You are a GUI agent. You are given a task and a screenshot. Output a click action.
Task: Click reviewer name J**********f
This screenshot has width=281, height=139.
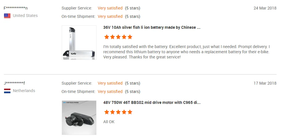pos(14,83)
